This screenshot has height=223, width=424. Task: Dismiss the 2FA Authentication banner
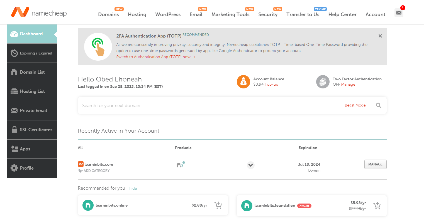380,36
